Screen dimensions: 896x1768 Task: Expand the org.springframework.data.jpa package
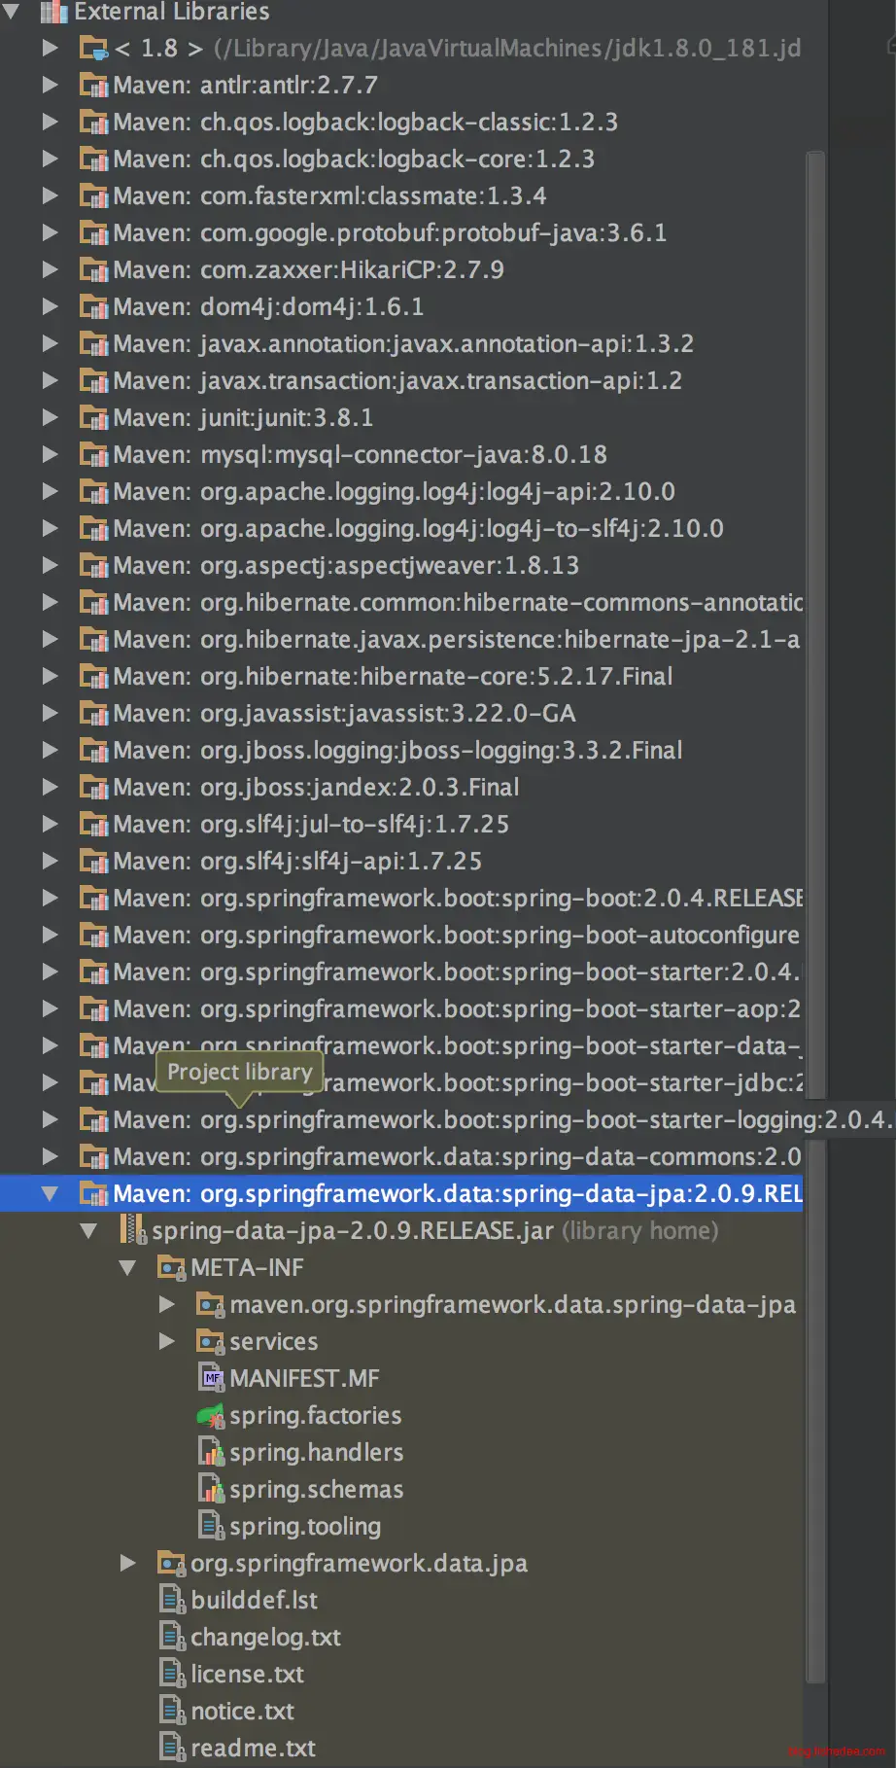coord(127,1563)
